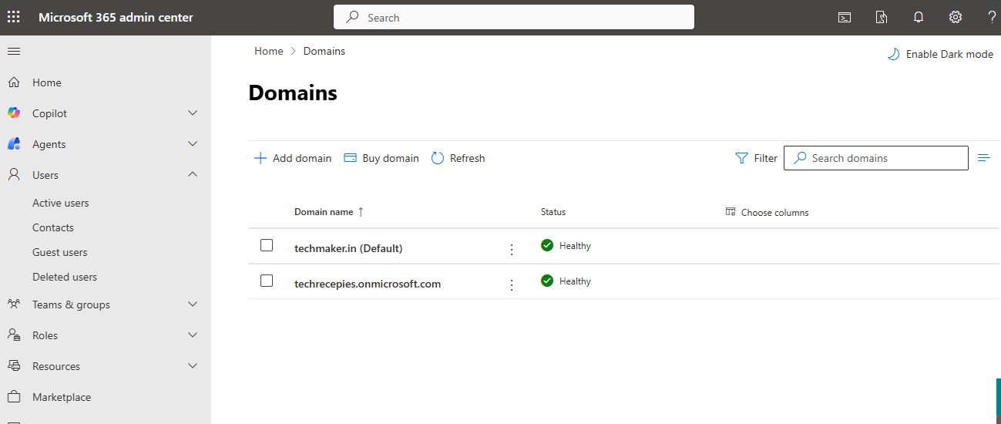1001x424 pixels.
Task: Select the techrecepies.onmicrosoft.com checkbox
Action: 267,281
